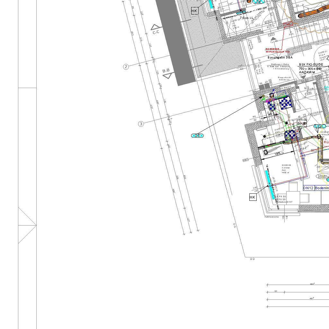Screen dimensions: 329x329
Task: Select the '40' dimension value
Action: [270, 114]
